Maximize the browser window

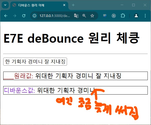[x=133, y=5]
